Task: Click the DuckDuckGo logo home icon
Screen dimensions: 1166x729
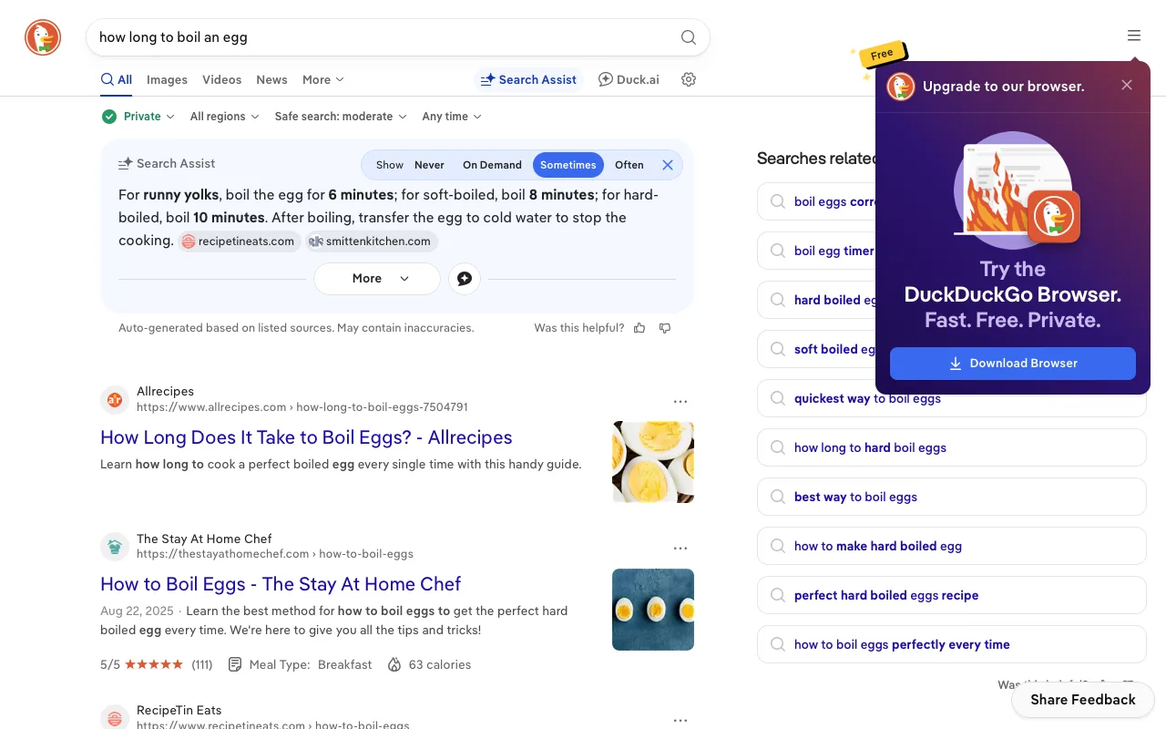Action: pos(43,37)
